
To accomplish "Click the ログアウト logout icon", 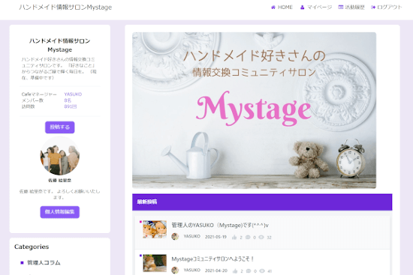I will pos(373,7).
